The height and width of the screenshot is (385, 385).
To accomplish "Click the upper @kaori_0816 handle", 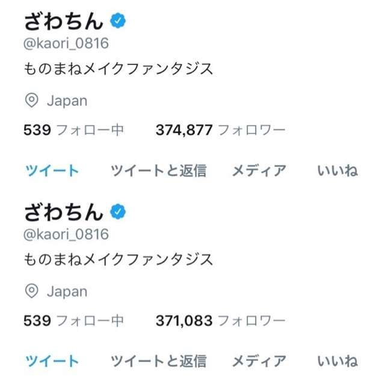I will point(66,43).
